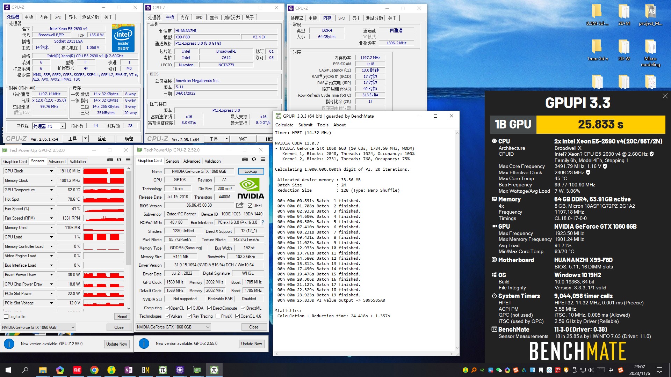Open Windows Start menu
The width and height of the screenshot is (671, 377).
click(x=8, y=370)
